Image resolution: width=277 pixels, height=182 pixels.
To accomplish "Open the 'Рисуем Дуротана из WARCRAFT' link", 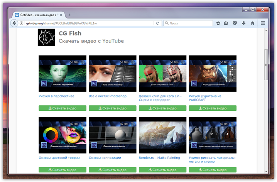I will coord(205,98).
